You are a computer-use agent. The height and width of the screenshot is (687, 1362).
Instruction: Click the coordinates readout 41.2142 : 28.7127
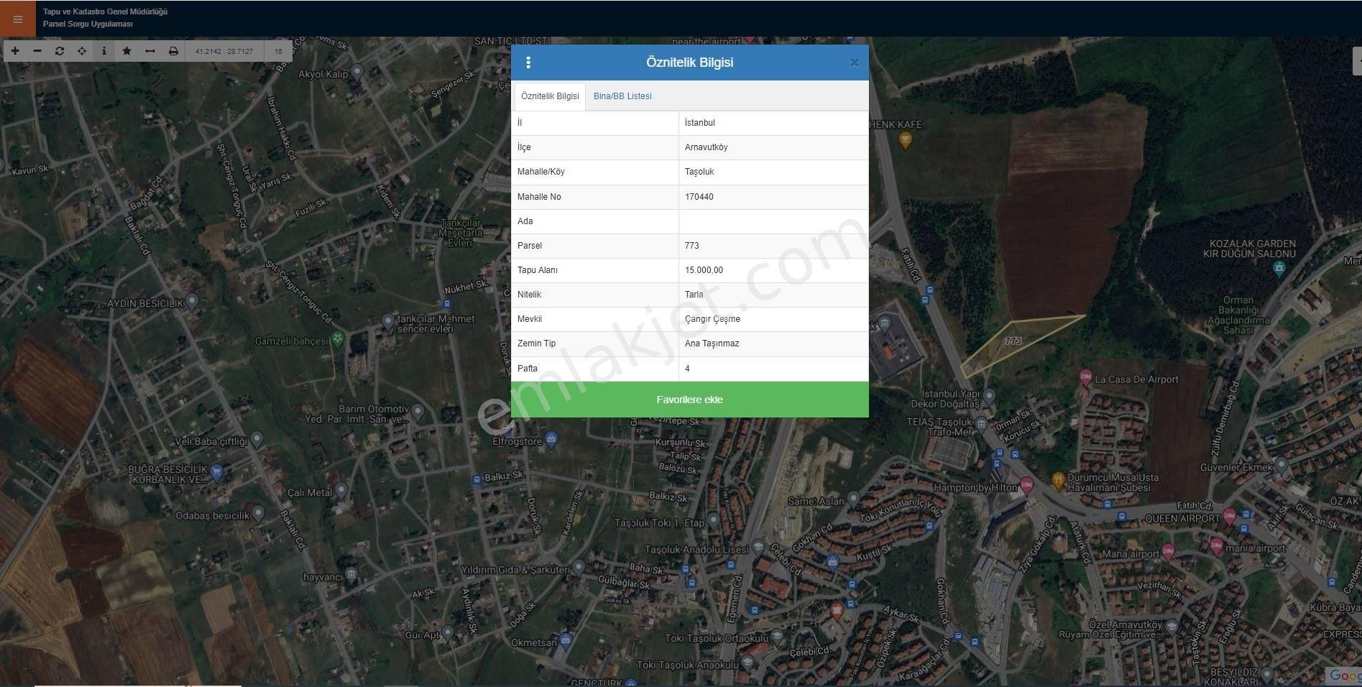pyautogui.click(x=224, y=51)
